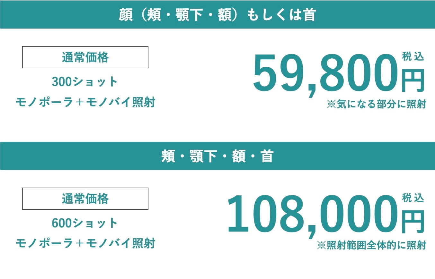
Task: Click 税込 above the 59,800 price
Action: 413,57
